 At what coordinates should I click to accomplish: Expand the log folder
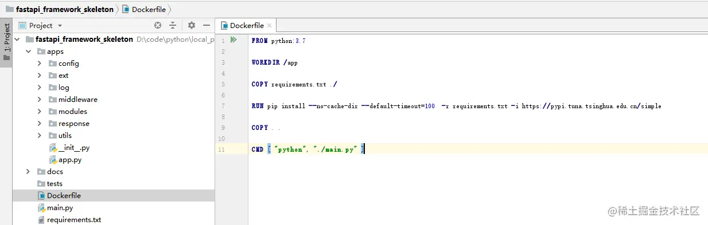click(x=40, y=88)
